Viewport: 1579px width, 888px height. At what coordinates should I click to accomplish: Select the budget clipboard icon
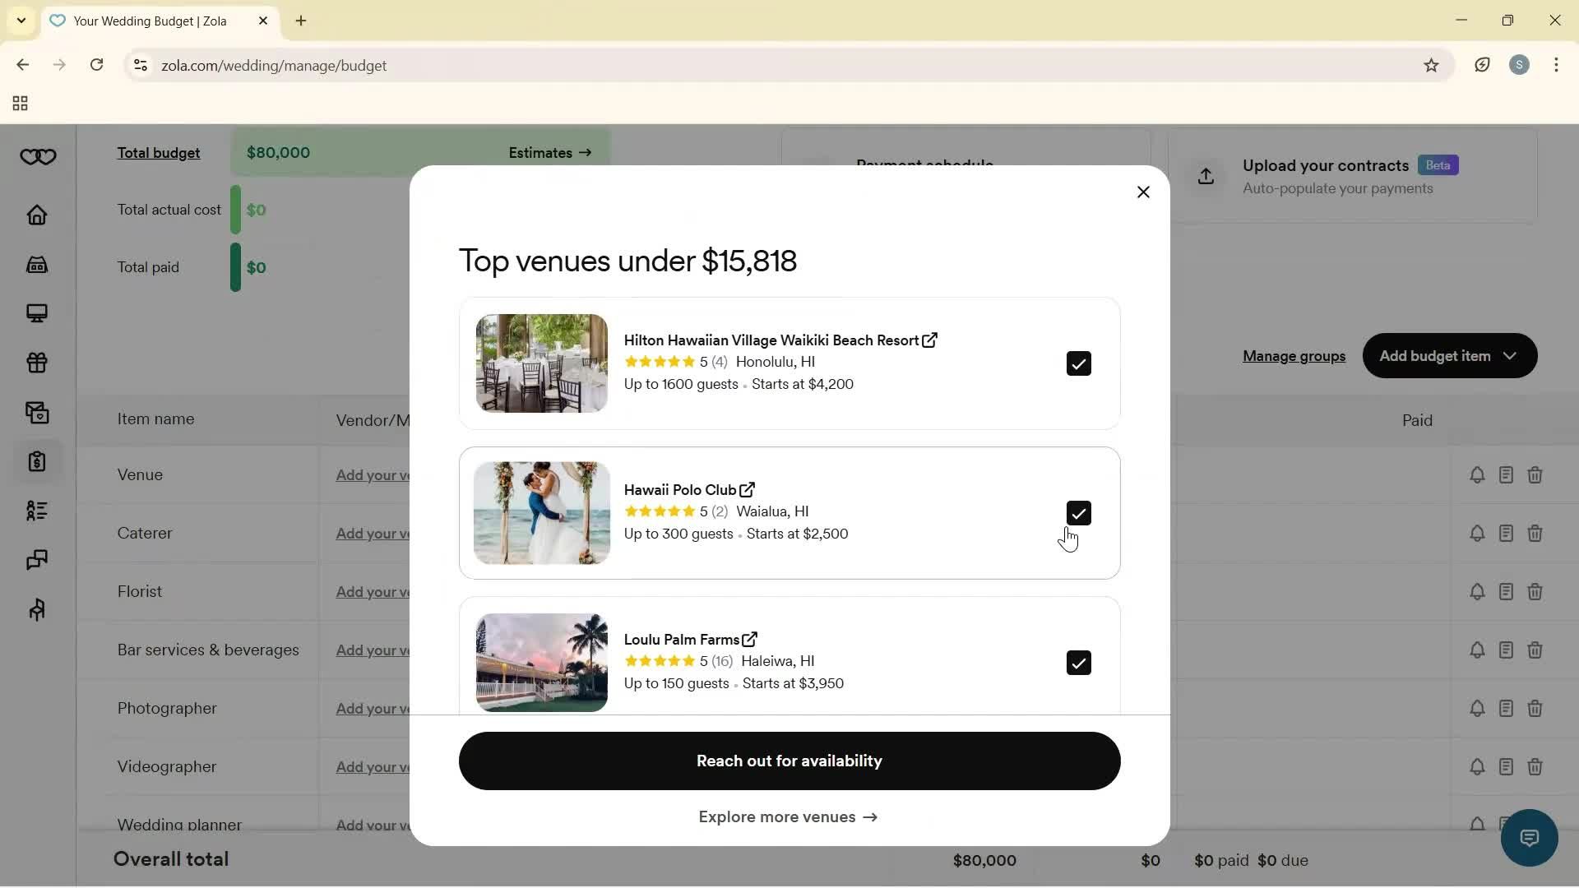36,461
